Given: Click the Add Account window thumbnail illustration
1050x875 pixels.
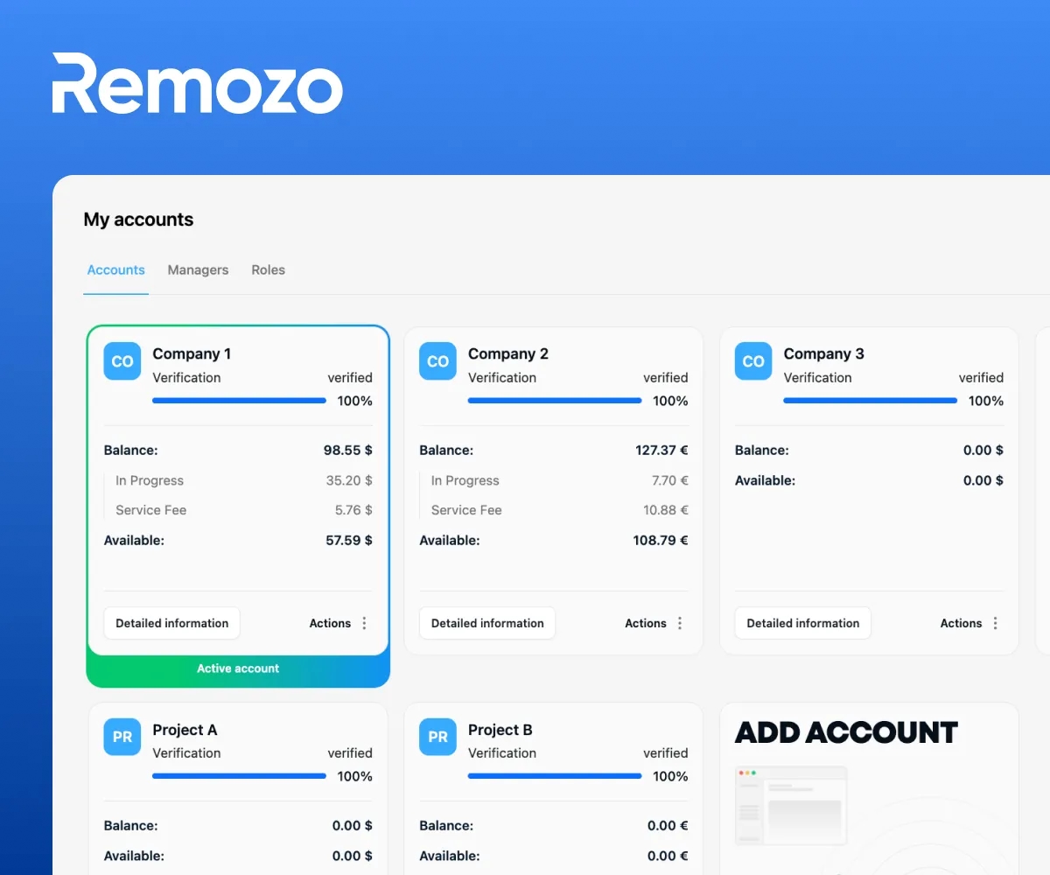Looking at the screenshot, I should pos(791,806).
